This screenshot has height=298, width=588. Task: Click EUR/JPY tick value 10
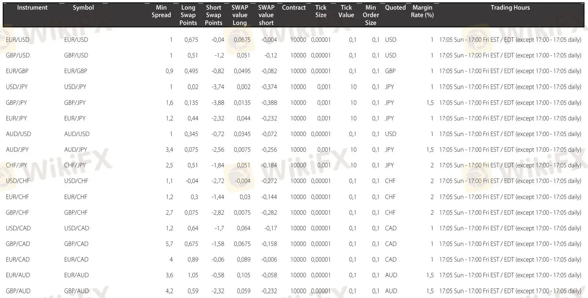(353, 118)
